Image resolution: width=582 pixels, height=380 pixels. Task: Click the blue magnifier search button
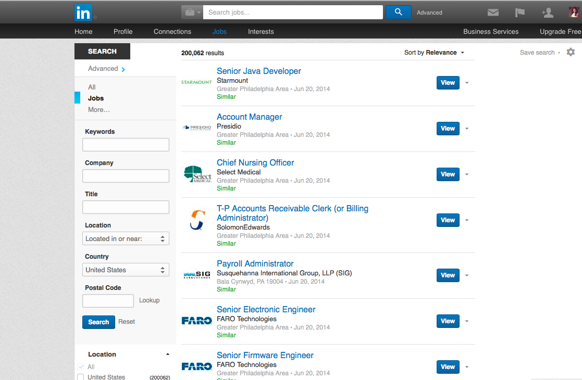click(398, 12)
